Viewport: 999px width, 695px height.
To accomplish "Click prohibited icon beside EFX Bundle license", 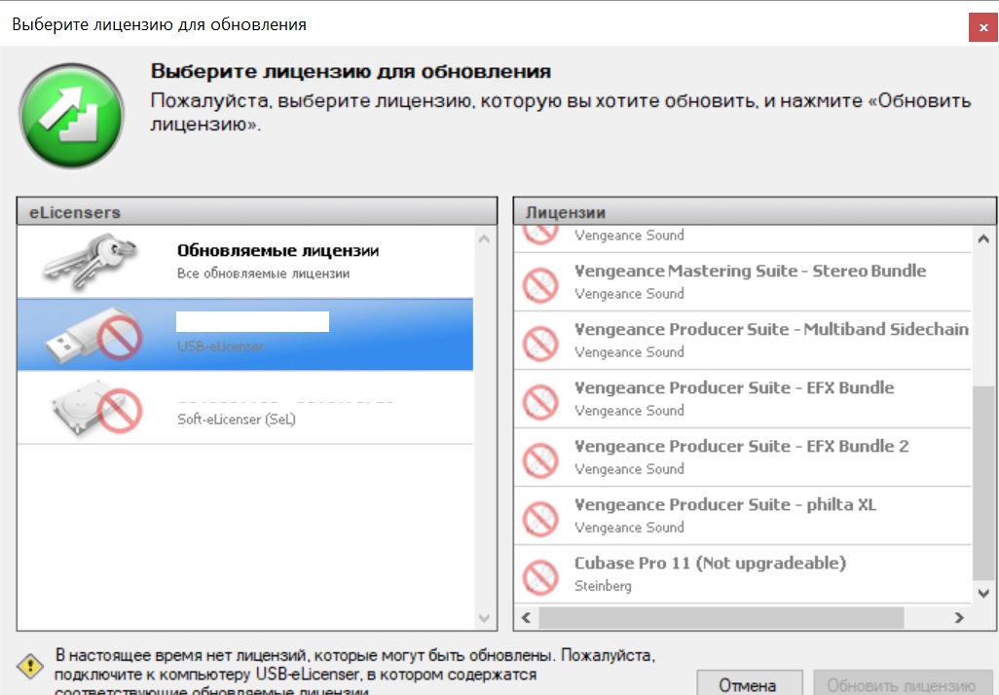I will point(540,401).
